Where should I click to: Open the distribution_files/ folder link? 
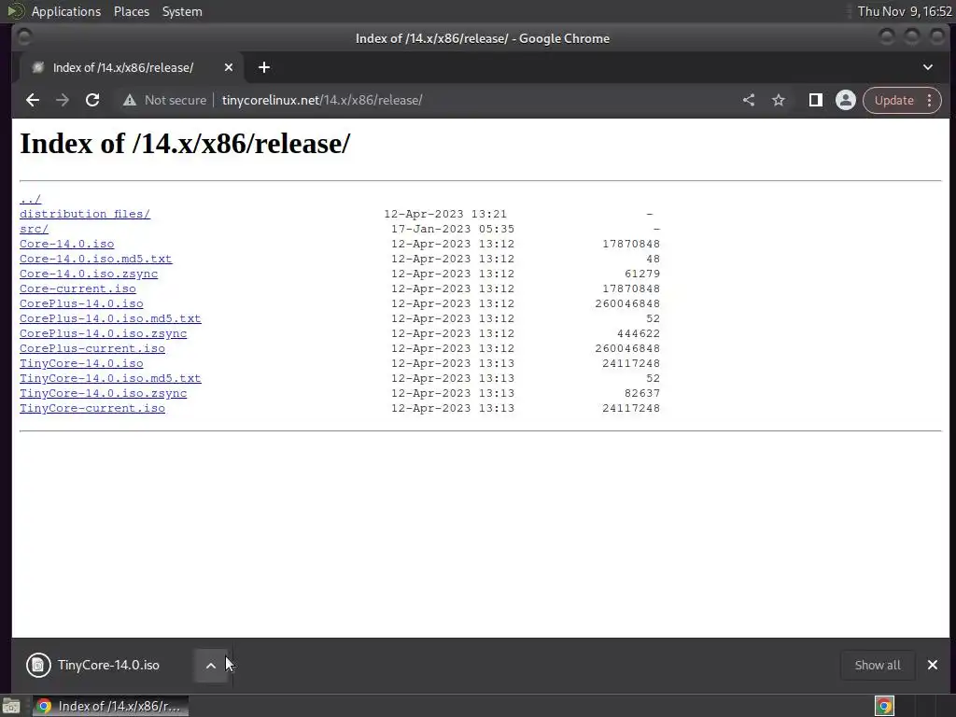click(x=85, y=214)
